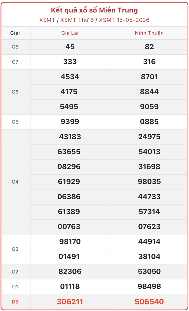Click the Gia Lai G2 number 82306
This screenshot has width=189, height=311.
[70, 272]
